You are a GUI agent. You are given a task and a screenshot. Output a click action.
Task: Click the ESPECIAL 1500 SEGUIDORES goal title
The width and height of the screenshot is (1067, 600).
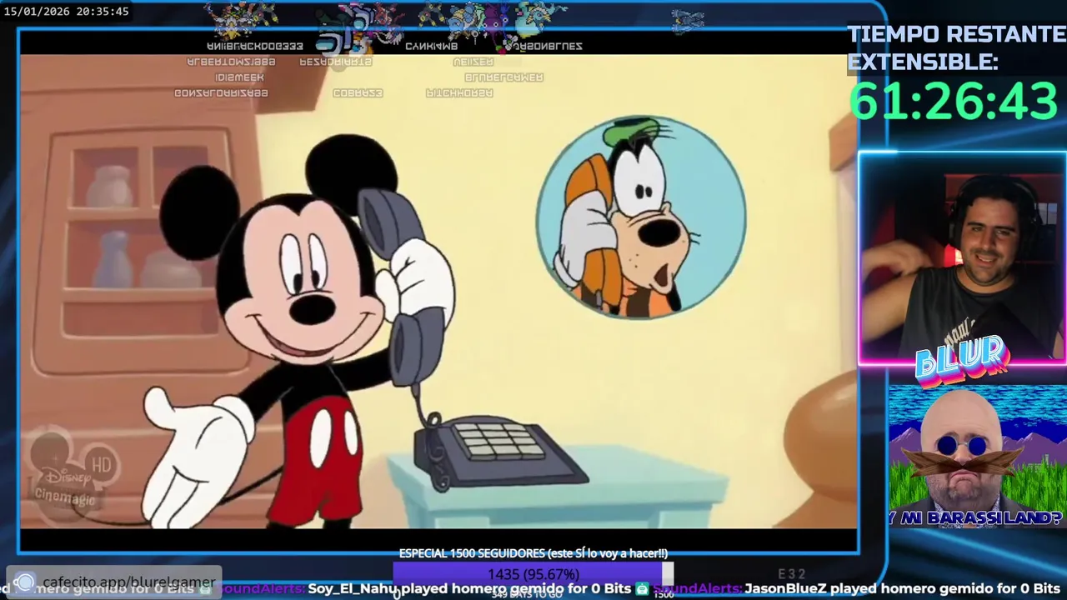coord(533,553)
